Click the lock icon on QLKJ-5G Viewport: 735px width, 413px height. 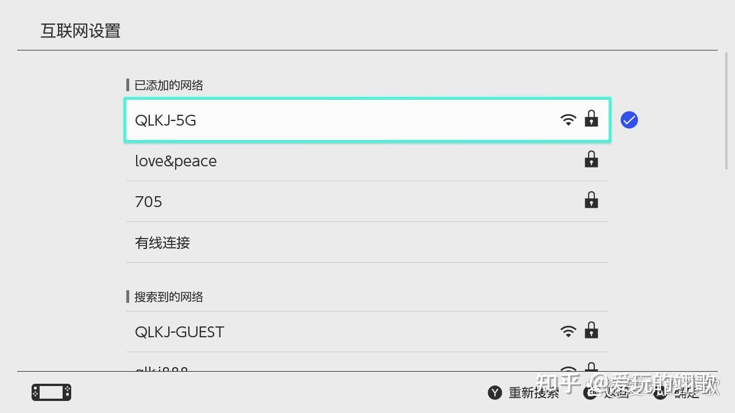pyautogui.click(x=591, y=119)
